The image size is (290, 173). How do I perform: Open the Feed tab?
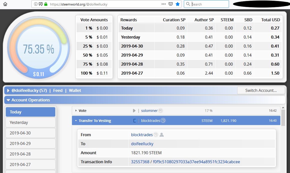(58, 90)
